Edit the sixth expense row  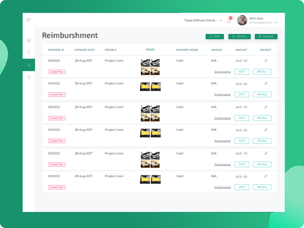[242, 187]
